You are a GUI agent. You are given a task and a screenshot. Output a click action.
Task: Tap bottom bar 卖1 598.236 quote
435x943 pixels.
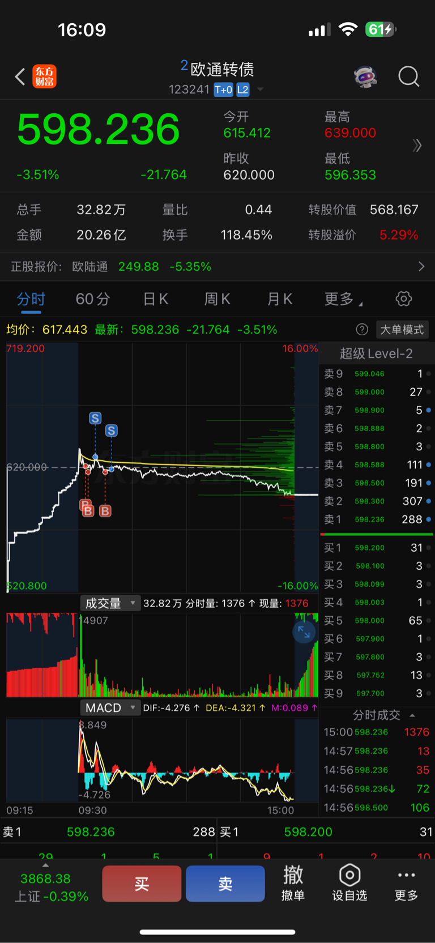point(108,832)
